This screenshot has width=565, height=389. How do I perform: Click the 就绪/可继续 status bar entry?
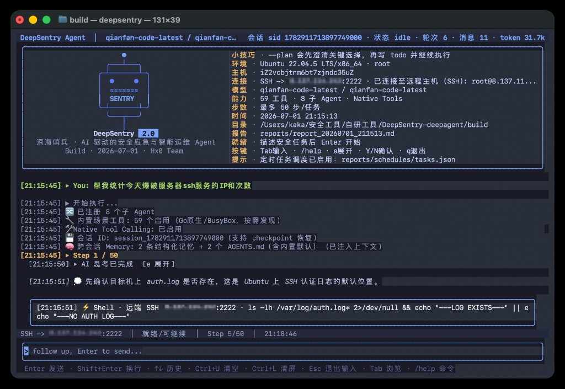coord(164,334)
